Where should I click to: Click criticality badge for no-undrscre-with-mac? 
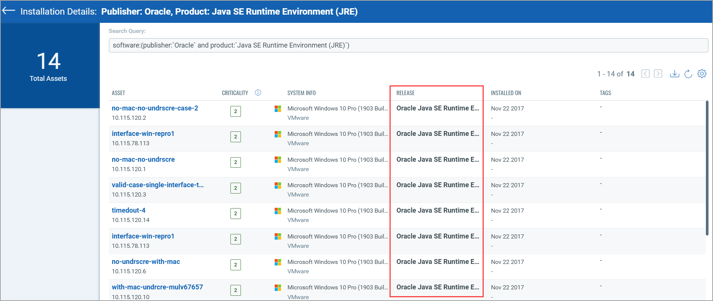[x=236, y=265]
